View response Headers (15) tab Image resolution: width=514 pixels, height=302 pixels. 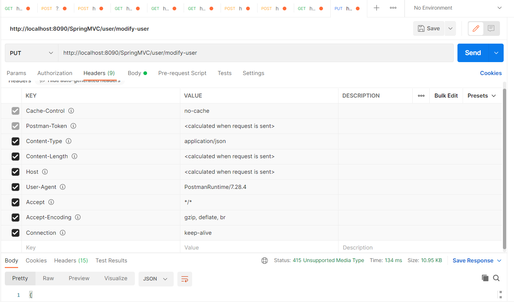[71, 261]
